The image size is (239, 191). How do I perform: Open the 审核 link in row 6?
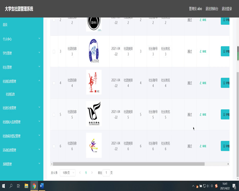coord(203,146)
